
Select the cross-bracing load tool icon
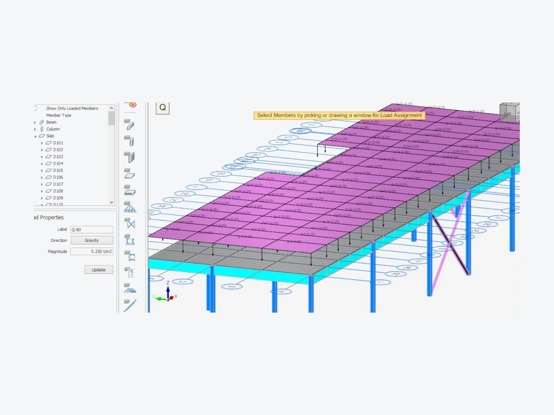pos(130,223)
